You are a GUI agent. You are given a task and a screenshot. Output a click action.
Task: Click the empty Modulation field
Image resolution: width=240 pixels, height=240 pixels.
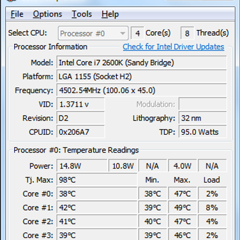pyautogui.click(x=203, y=104)
